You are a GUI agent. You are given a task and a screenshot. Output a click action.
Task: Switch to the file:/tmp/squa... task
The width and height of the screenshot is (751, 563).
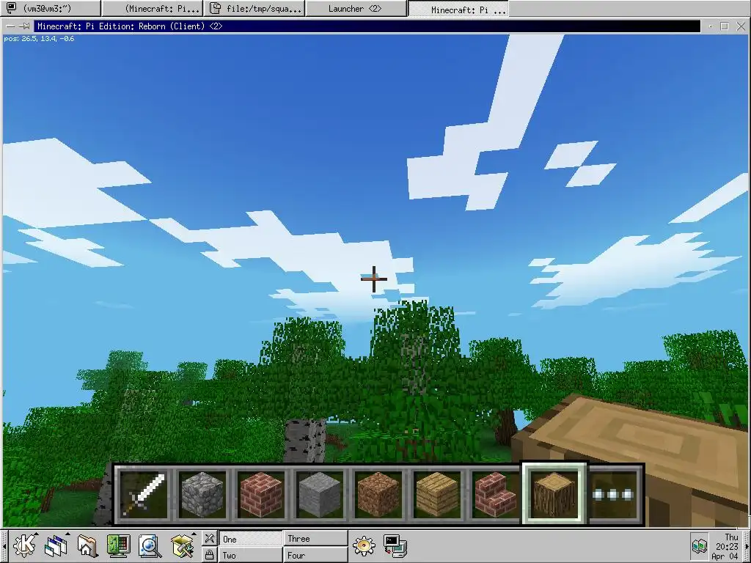254,9
